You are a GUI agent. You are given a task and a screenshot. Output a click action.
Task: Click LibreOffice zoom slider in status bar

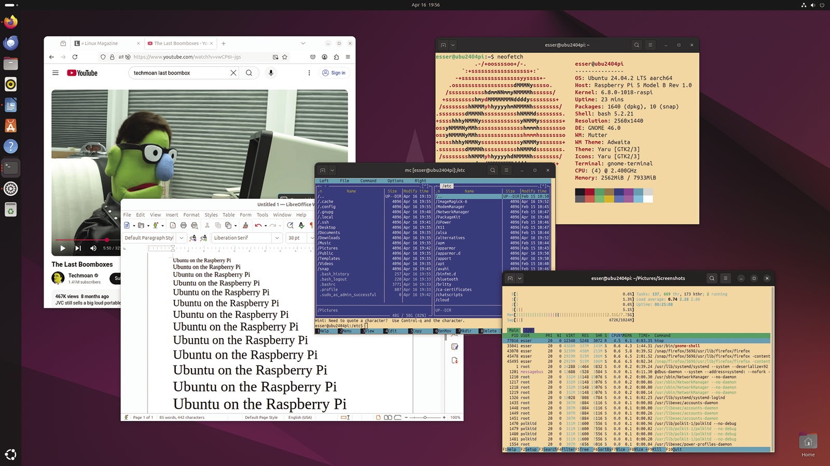(x=425, y=417)
